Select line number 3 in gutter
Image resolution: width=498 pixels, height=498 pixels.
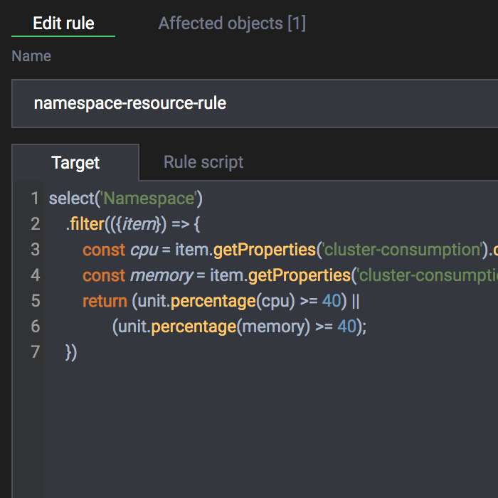point(35,250)
